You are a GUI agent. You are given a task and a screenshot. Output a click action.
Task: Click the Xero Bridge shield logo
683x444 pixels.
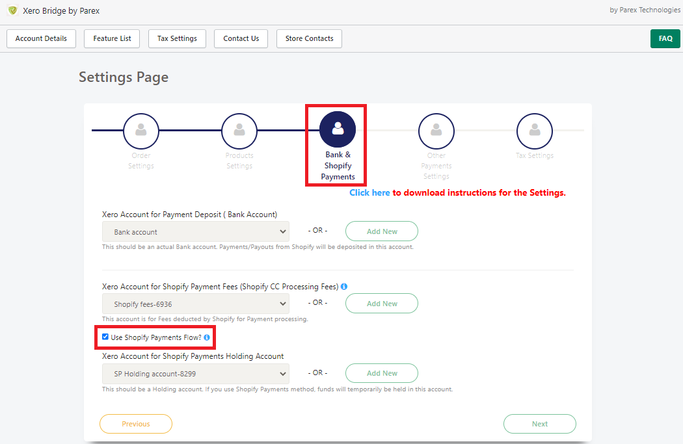(11, 10)
